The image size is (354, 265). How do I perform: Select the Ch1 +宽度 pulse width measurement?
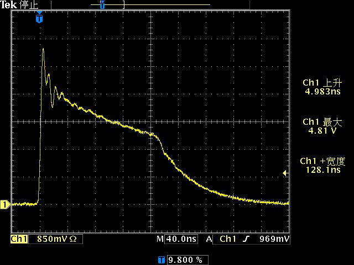point(322,166)
